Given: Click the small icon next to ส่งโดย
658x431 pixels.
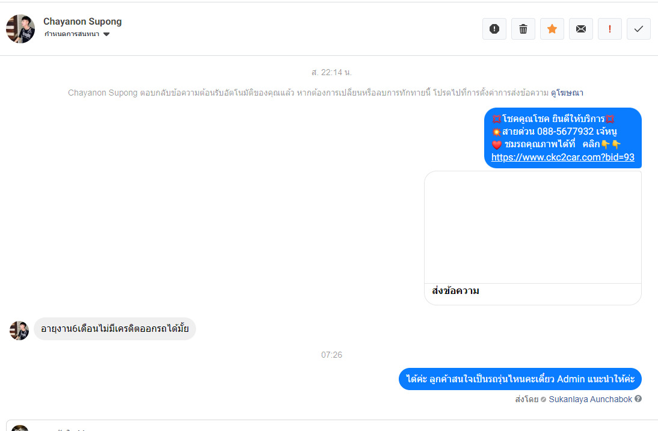Looking at the screenshot, I should 544,400.
